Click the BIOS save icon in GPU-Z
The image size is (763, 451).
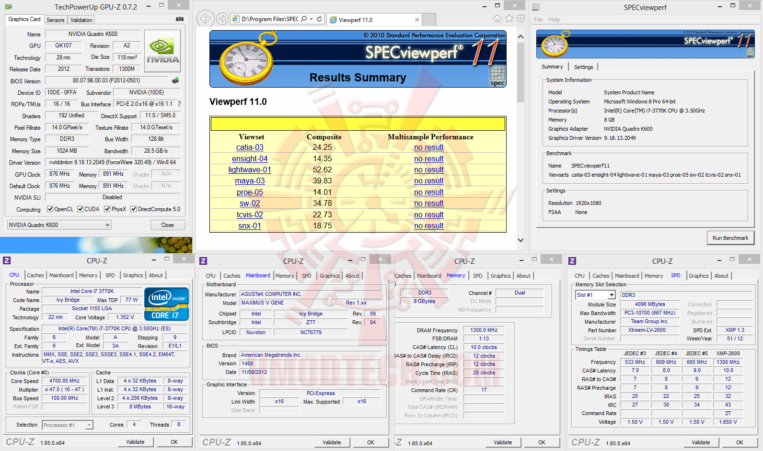coord(175,80)
